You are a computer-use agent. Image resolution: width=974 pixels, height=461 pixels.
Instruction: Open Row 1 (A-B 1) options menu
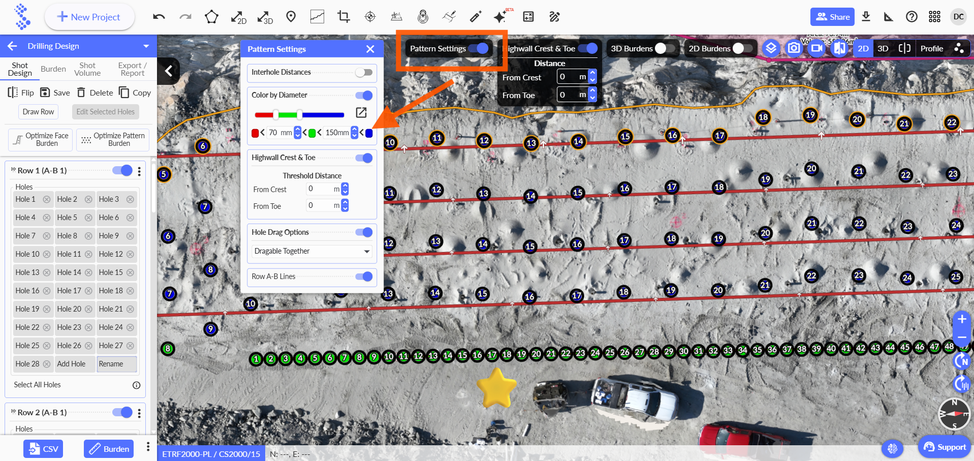point(139,171)
